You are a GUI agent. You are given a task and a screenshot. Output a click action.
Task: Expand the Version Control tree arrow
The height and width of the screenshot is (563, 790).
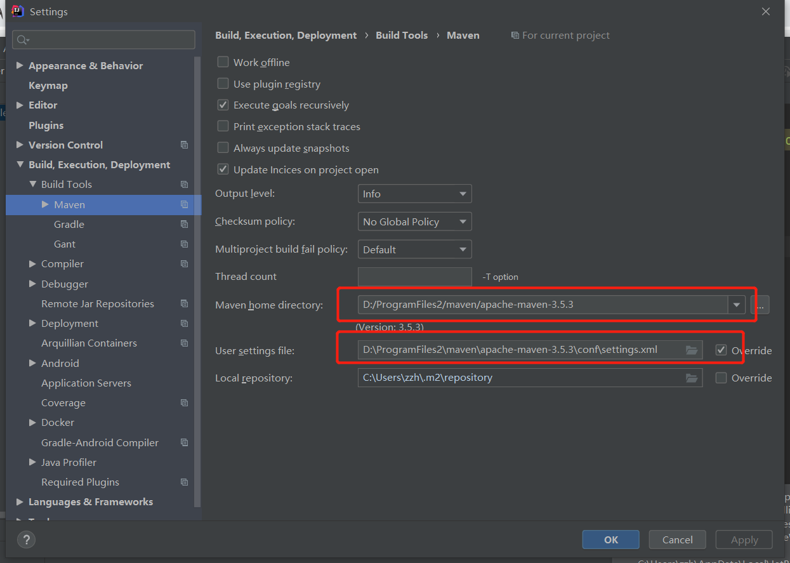click(x=20, y=145)
